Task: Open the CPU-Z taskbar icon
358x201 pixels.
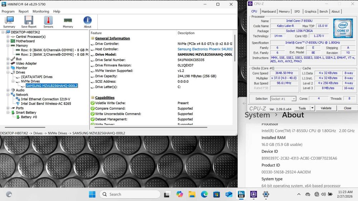Action: (253, 195)
